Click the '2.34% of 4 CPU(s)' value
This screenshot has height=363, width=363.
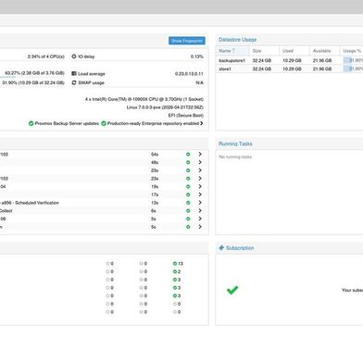click(46, 56)
